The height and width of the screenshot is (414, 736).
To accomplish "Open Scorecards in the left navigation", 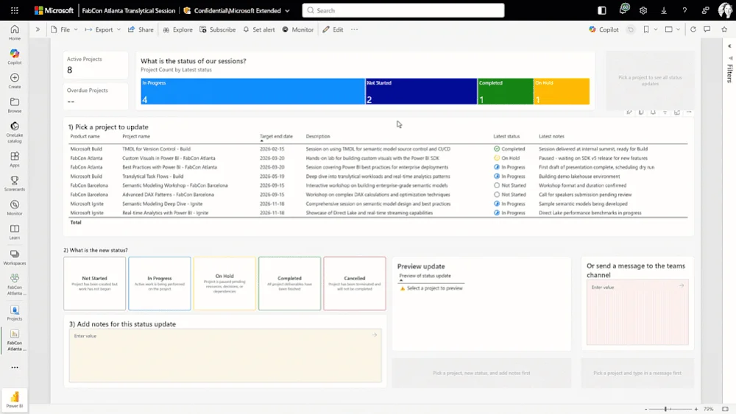I will [x=15, y=183].
